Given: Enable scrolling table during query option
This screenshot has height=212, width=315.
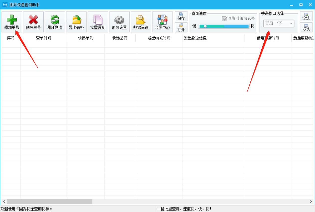Looking at the screenshot, I should click(x=224, y=19).
